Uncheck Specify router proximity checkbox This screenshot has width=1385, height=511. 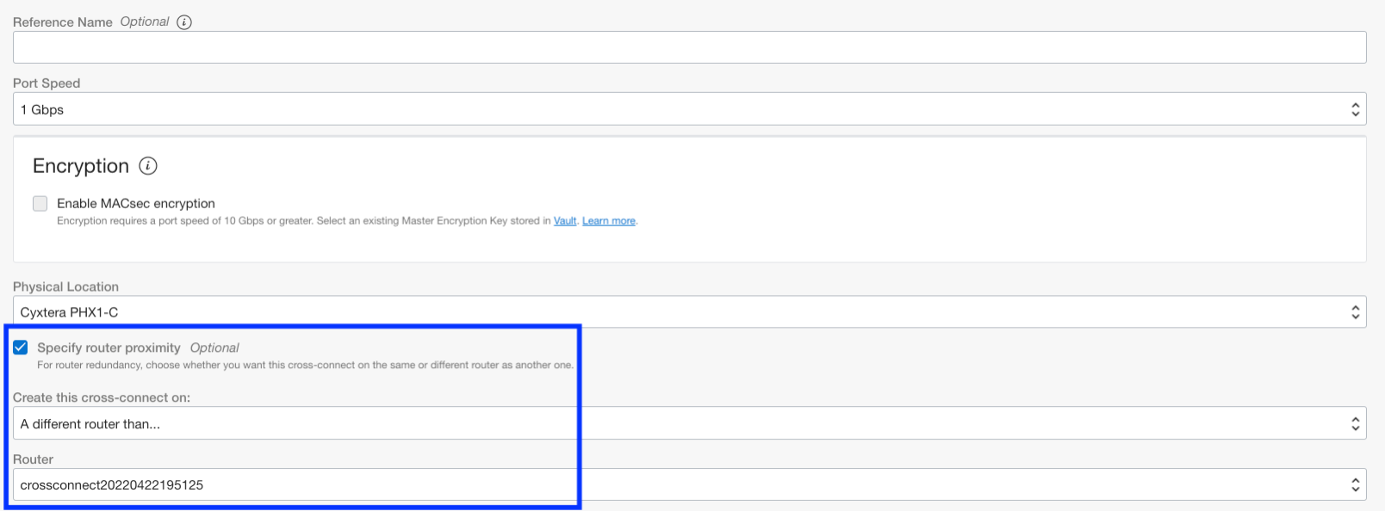click(21, 348)
